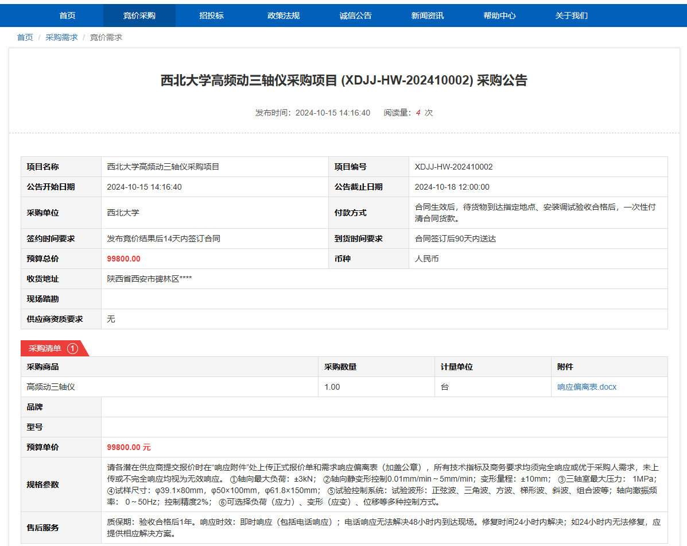
Task: Open the 首页 item in the top navigation bar
Action: (67, 16)
